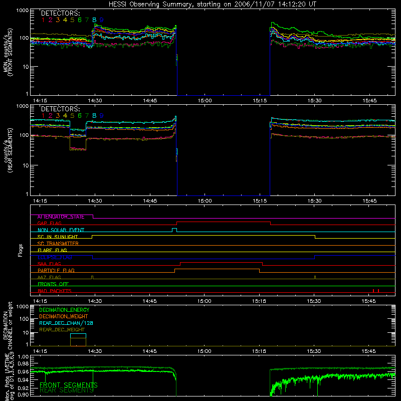Click dark green detector 7 in the front segments legend

87,20
